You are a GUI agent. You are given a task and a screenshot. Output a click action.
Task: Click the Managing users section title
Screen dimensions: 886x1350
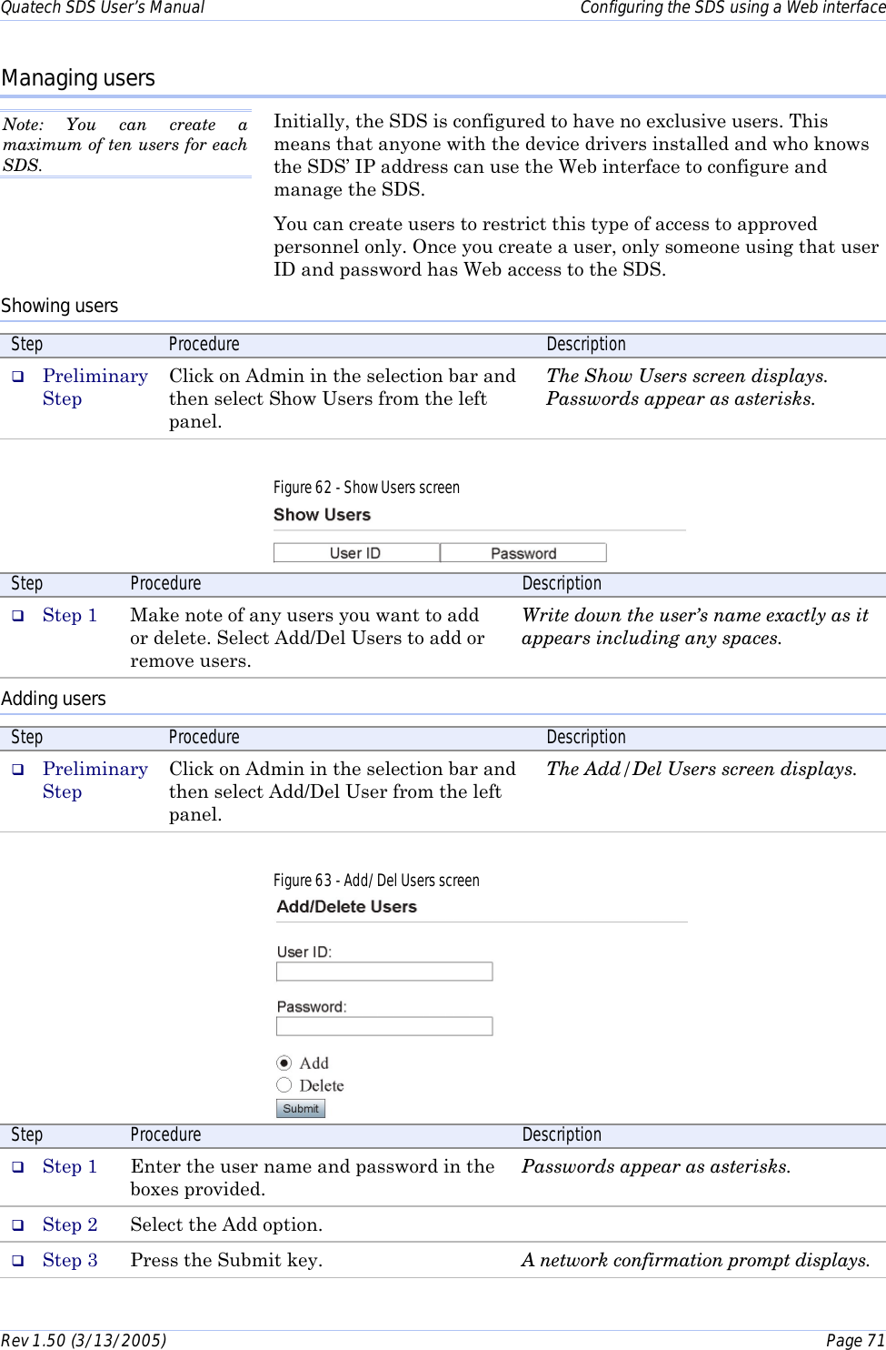pos(78,78)
